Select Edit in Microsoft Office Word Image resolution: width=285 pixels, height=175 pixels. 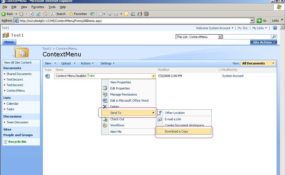click(x=129, y=101)
